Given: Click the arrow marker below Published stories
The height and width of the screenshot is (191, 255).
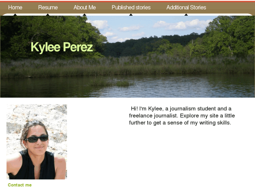Looking at the screenshot, I should pos(131,15).
